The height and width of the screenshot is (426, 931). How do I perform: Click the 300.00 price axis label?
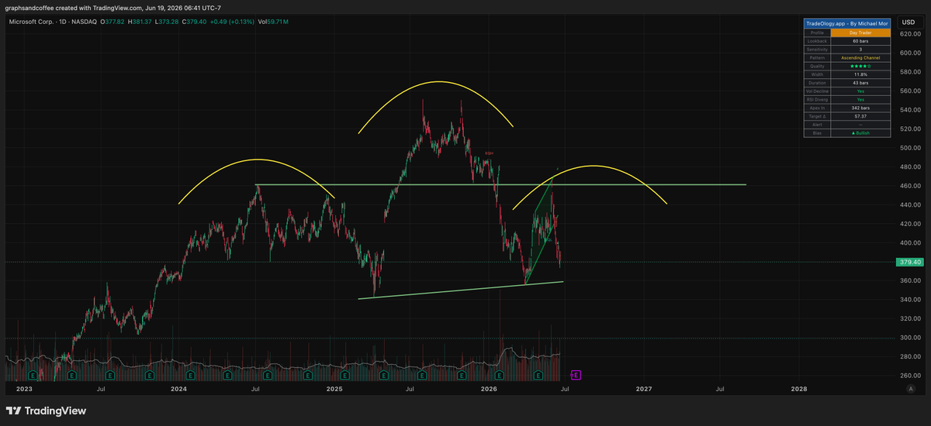(909, 338)
